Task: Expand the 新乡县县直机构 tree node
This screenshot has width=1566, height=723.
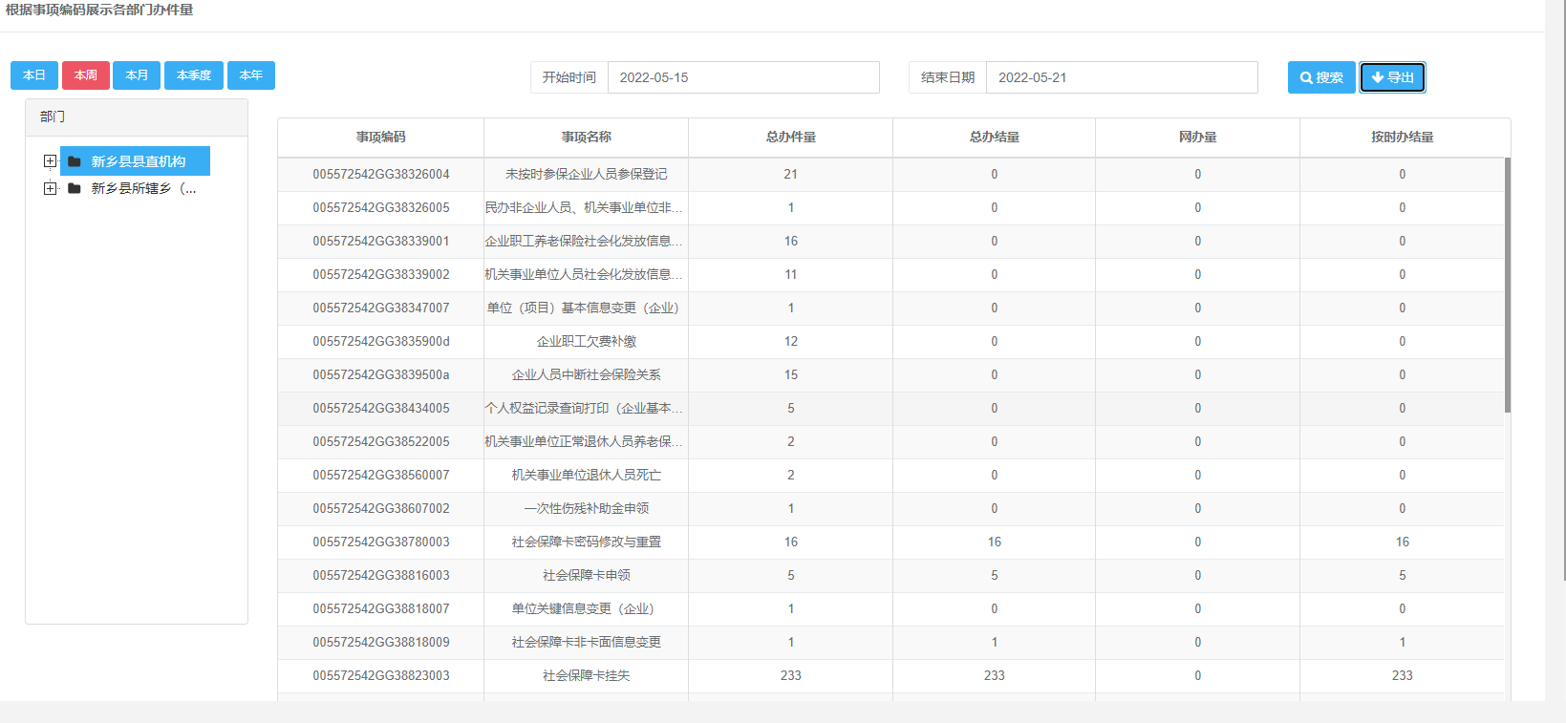Action: (50, 161)
